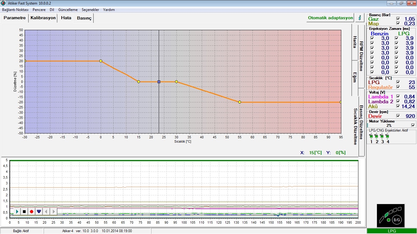Toggle the Map pressure checkbox

398,23
